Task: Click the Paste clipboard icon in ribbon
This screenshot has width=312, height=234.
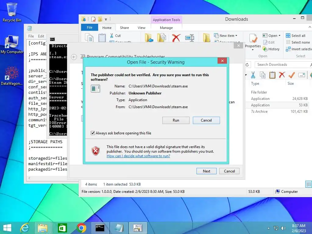Action: [102, 37]
